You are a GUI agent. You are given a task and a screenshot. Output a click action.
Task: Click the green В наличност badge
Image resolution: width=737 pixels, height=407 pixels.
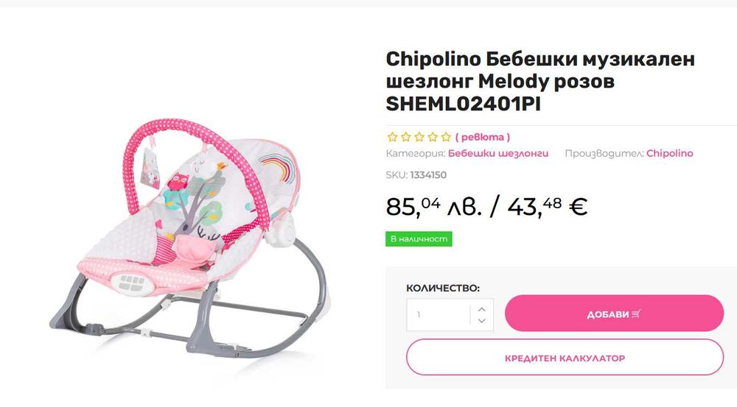pos(419,239)
